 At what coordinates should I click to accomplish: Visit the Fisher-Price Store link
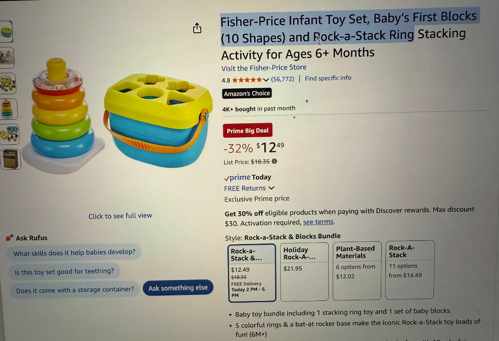pyautogui.click(x=263, y=67)
